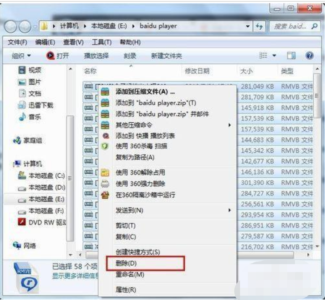Image resolution: width=325 pixels, height=300 pixels.
Task: Click the 打开 toolbar button
Action: tap(58, 56)
